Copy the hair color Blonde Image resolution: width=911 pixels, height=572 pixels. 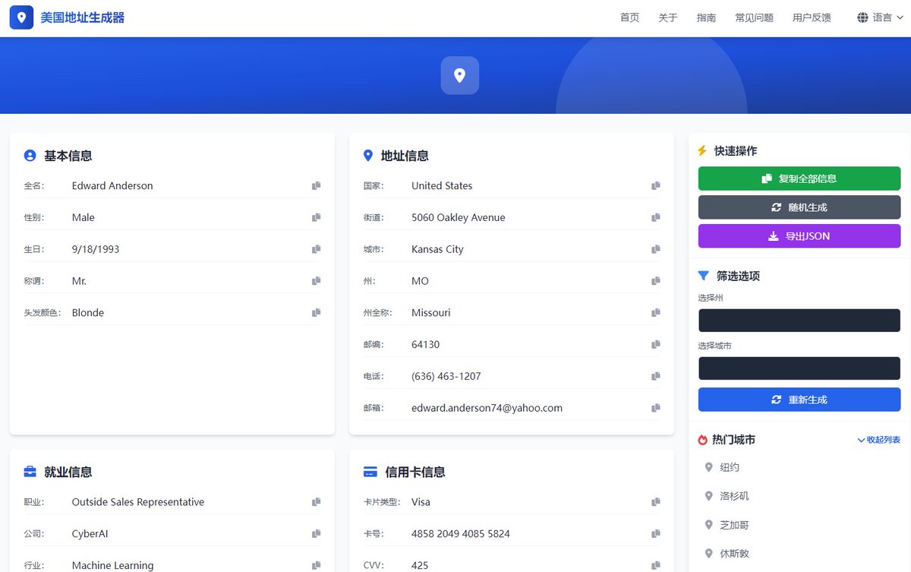[316, 313]
